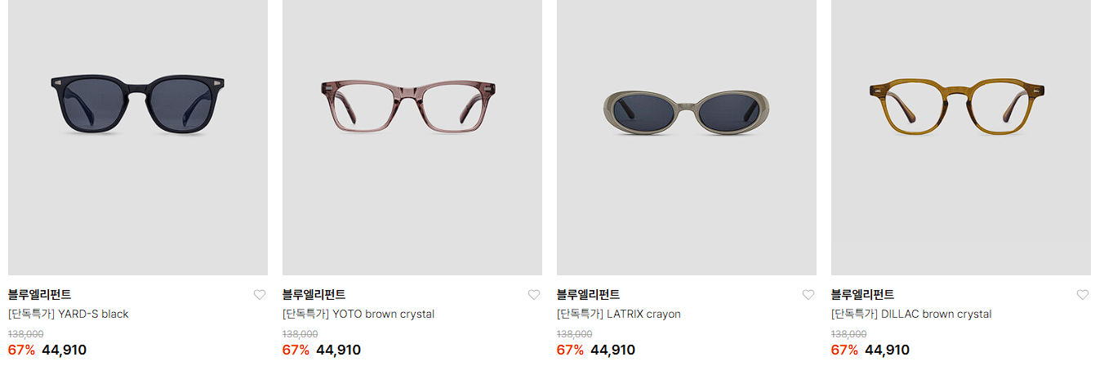Click the 블루엘리펀트 brand name above YARD-S black
The height and width of the screenshot is (366, 1095).
pyautogui.click(x=40, y=295)
